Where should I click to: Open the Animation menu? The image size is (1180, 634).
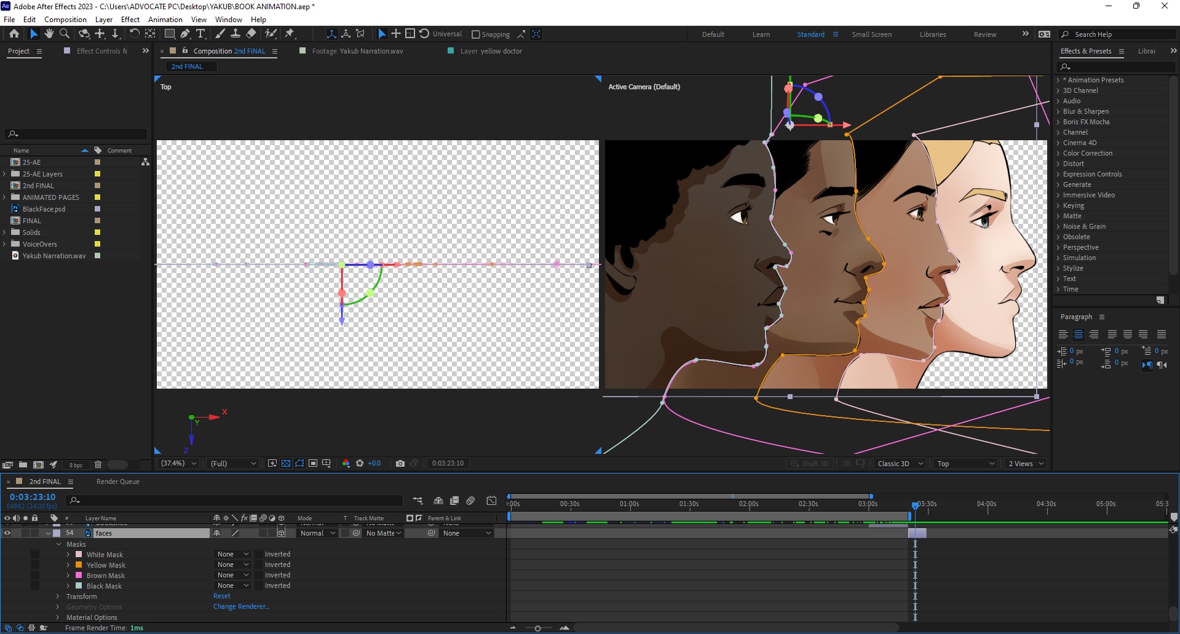[164, 19]
